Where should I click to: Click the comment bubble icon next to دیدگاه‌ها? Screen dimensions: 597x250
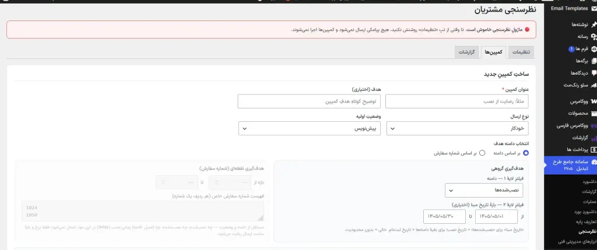(594, 73)
